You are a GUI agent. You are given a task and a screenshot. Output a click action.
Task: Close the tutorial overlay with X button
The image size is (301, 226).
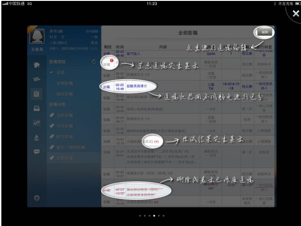pyautogui.click(x=295, y=13)
